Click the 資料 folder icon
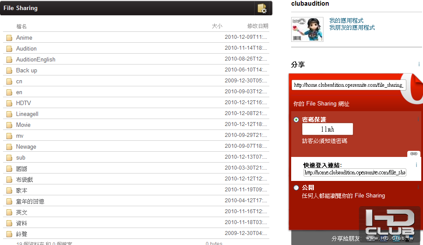Image resolution: width=423 pixels, height=245 pixels. click(x=10, y=223)
